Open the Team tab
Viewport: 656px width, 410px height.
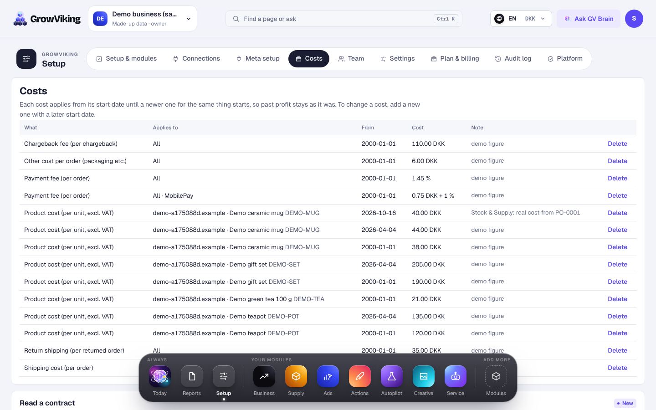(351, 59)
